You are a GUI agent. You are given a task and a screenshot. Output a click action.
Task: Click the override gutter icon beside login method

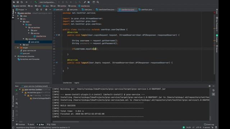click(57, 35)
